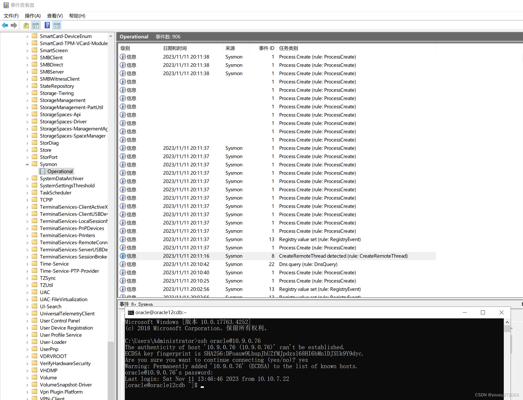523x400 pixels.
Task: Toggle Show/Hide Action Pane toolbar button
Action: [x=57, y=25]
